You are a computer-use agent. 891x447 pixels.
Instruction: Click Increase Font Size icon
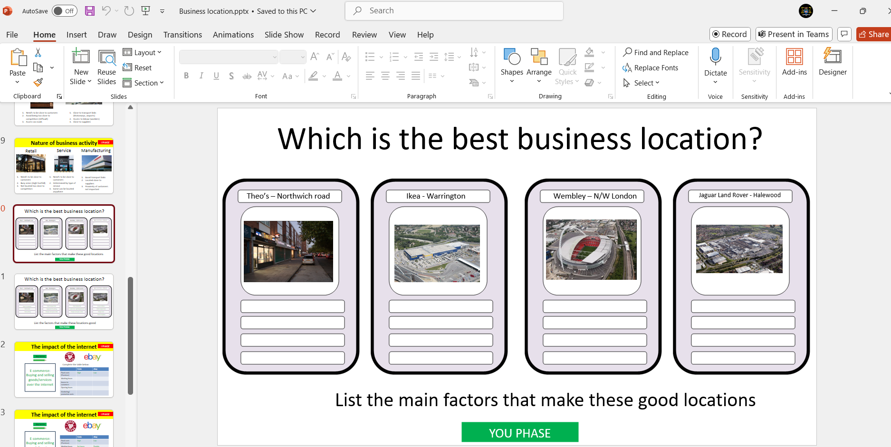pos(315,57)
